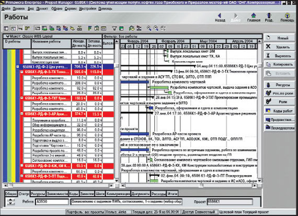Screen dimensions: 298x216
Task: Click the zoom to best fit icon
Action: click(x=163, y=29)
